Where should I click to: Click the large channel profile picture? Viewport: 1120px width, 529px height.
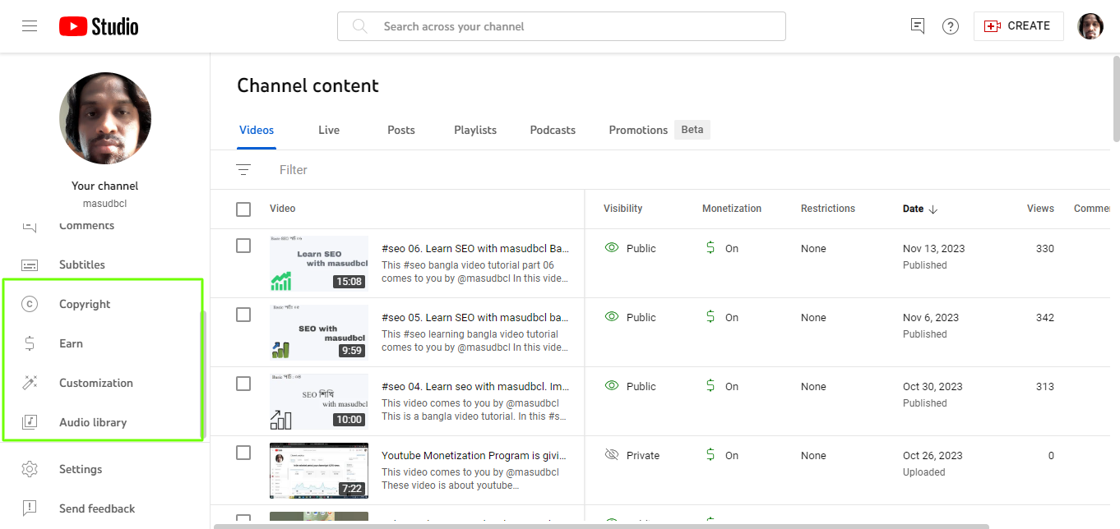[x=105, y=118]
